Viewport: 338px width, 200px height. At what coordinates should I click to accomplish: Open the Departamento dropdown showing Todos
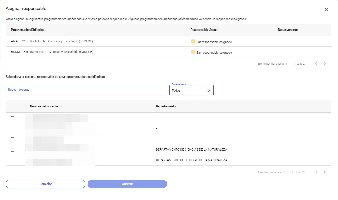[191, 90]
